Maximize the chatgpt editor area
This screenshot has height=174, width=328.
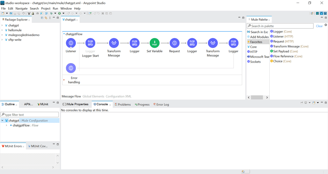coord(243,18)
